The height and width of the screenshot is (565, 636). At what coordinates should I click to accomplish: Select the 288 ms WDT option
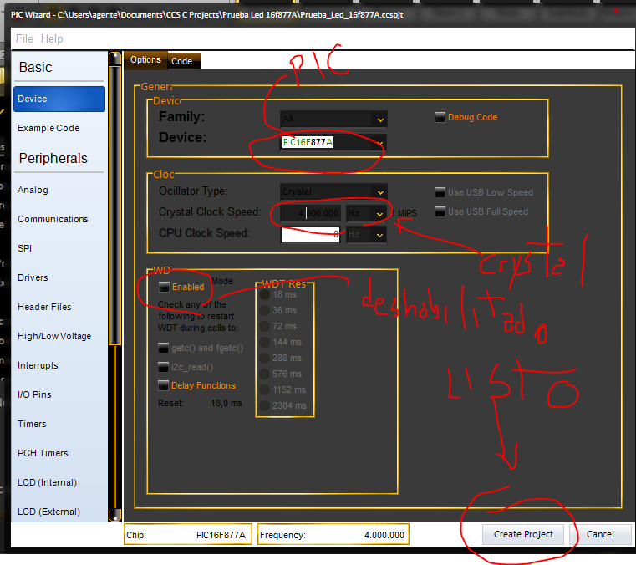pos(264,358)
